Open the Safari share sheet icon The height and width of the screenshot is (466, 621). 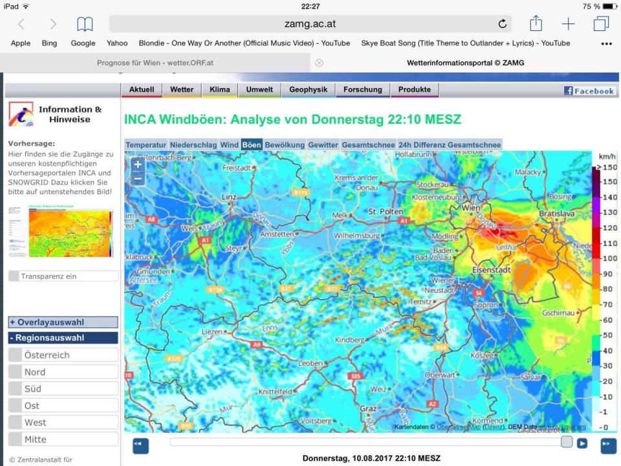click(x=536, y=24)
